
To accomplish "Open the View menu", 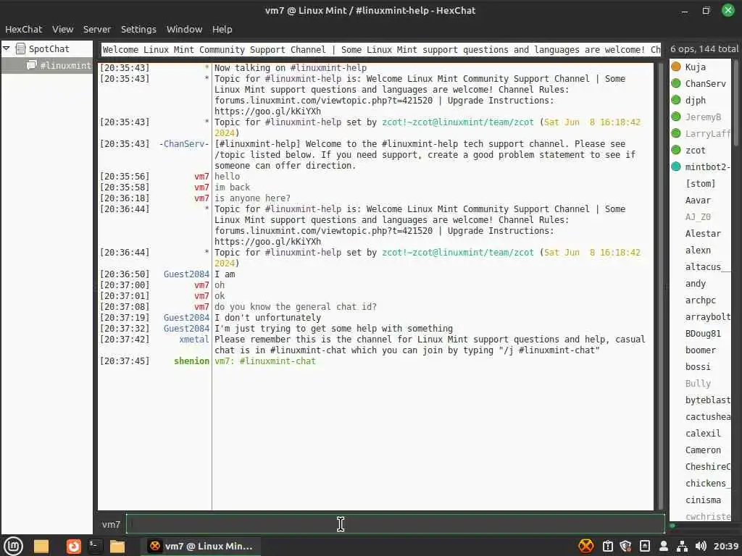I will (62, 29).
